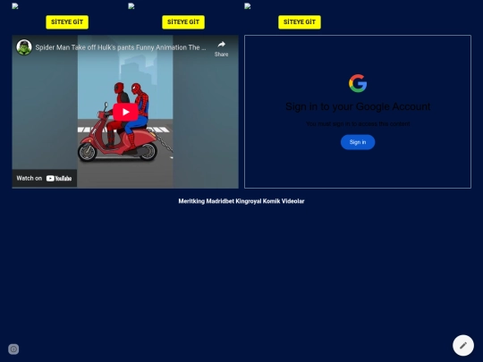This screenshot has height=362, width=483.
Task: Click the second SİTEYE GİT button
Action: 183,22
